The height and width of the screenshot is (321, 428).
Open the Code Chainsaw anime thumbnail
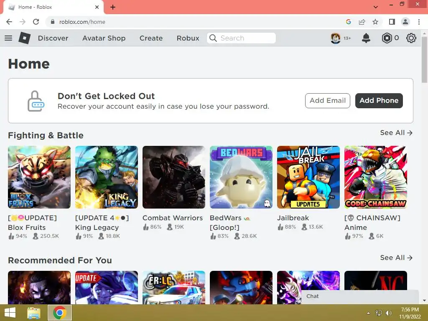point(376,177)
